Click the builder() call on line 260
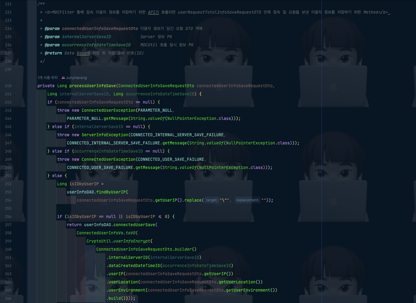The height and width of the screenshot is (303, 416). pos(186,249)
